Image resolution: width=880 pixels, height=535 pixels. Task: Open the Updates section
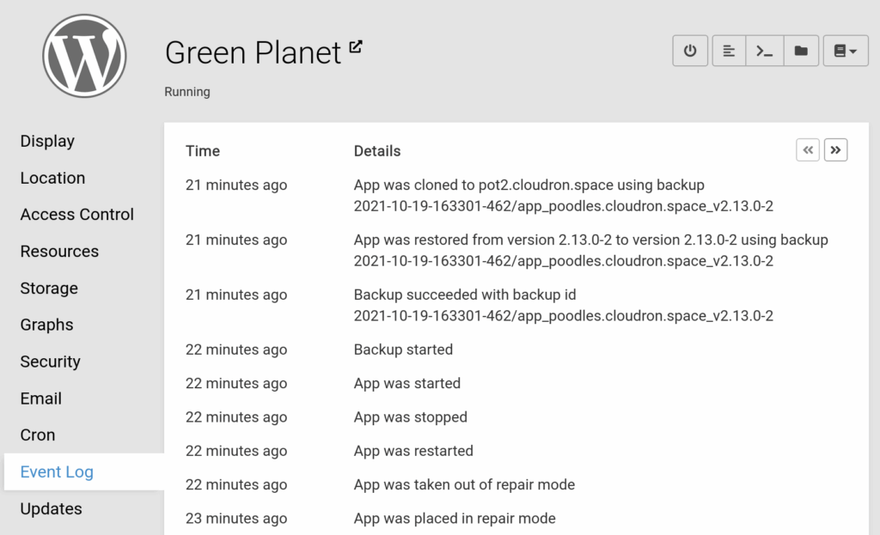(x=51, y=508)
